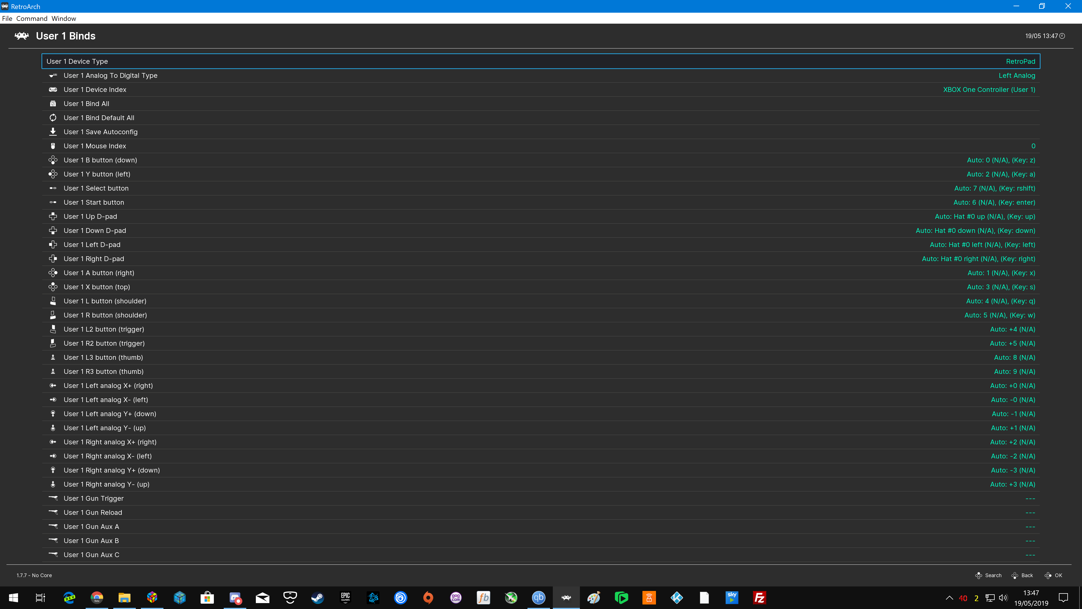Select the User 1 Right D-pad binding
The image size is (1082, 609).
tap(541, 259)
